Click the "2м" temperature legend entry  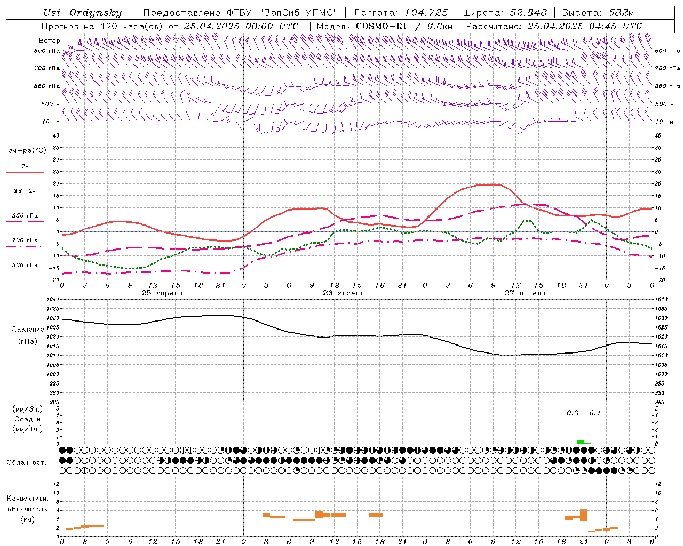(25, 167)
